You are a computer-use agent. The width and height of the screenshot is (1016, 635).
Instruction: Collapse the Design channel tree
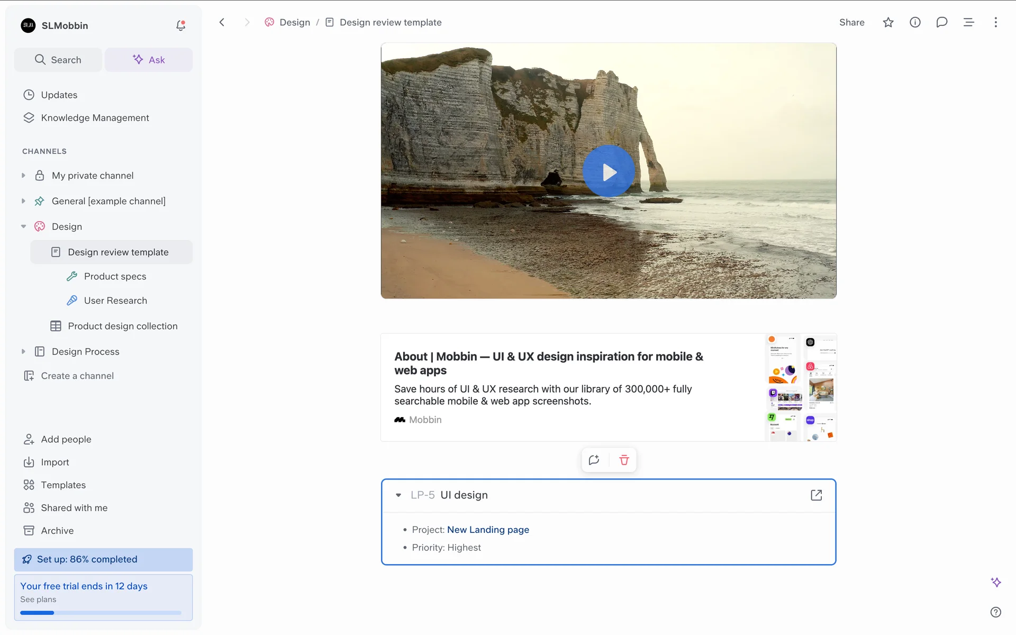(x=23, y=226)
